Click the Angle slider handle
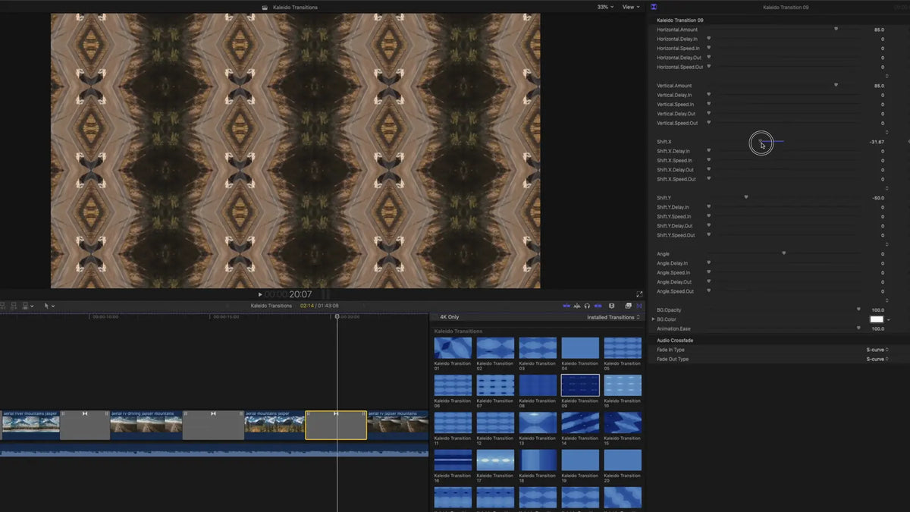This screenshot has height=512, width=910. pyautogui.click(x=783, y=253)
